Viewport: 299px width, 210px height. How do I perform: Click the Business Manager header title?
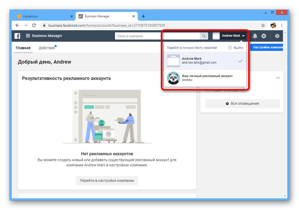coord(47,36)
